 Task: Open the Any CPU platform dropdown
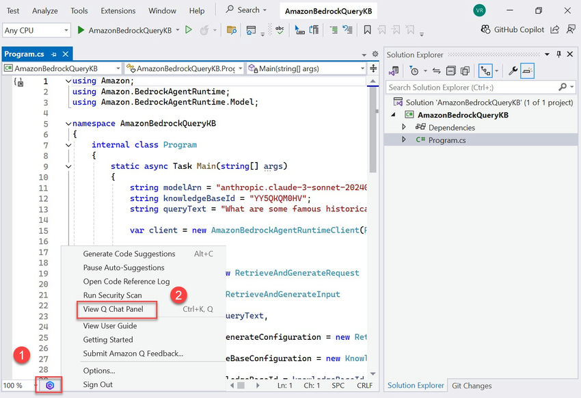click(36, 30)
